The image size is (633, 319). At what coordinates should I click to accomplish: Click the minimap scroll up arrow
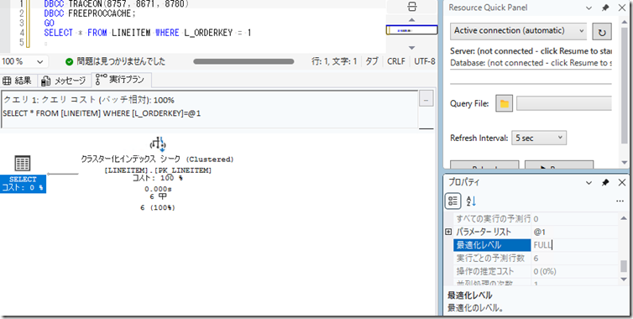pos(411,20)
